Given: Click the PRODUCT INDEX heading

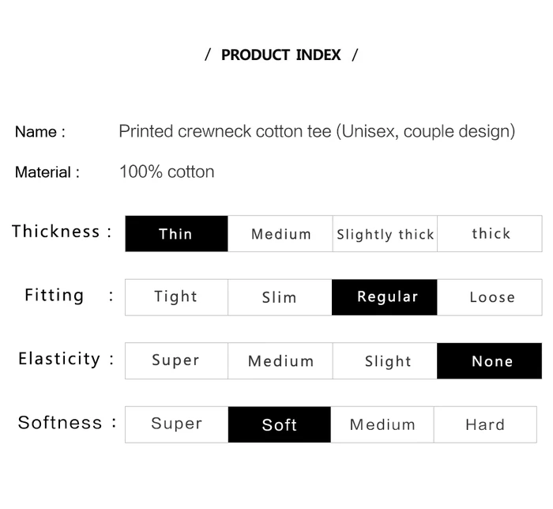Looking at the screenshot, I should pos(280,55).
